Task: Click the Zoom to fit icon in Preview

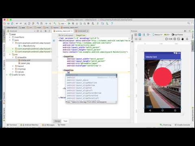Action: point(178,39)
